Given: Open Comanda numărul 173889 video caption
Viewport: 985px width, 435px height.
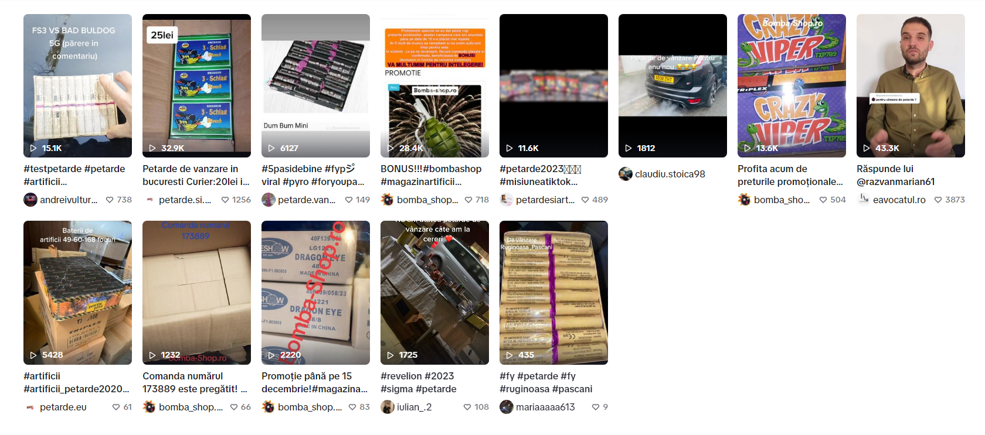Looking at the screenshot, I should pyautogui.click(x=195, y=382).
